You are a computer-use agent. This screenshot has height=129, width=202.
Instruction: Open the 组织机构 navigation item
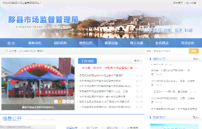click(x=60, y=43)
